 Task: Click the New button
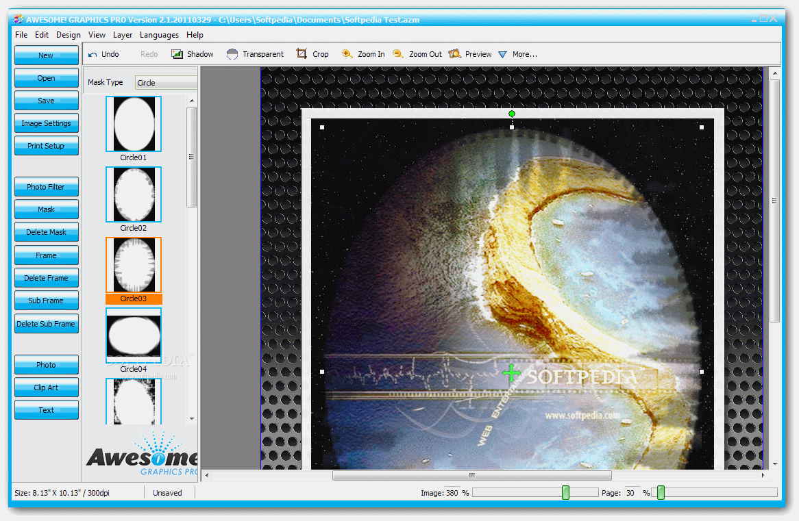click(x=47, y=55)
